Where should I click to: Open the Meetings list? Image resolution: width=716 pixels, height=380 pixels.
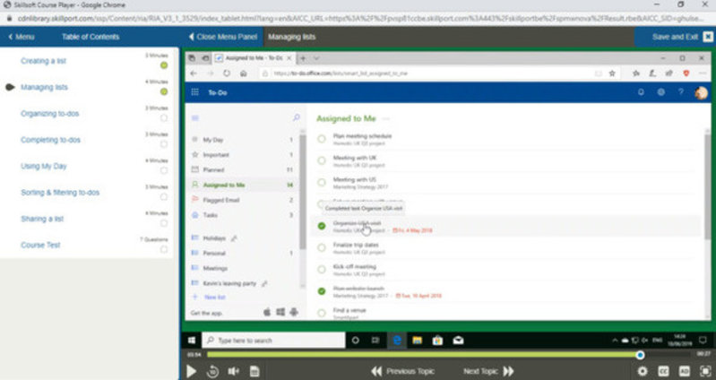click(x=244, y=268)
